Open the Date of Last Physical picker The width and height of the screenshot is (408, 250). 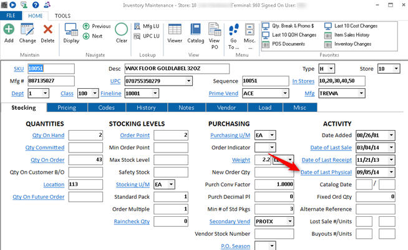coord(391,172)
